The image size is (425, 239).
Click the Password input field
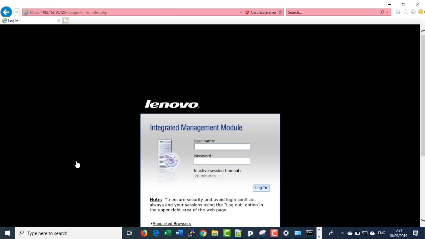point(222,161)
